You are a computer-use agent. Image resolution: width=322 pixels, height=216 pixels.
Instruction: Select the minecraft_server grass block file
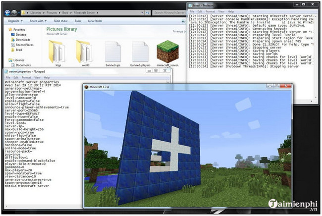[167, 54]
